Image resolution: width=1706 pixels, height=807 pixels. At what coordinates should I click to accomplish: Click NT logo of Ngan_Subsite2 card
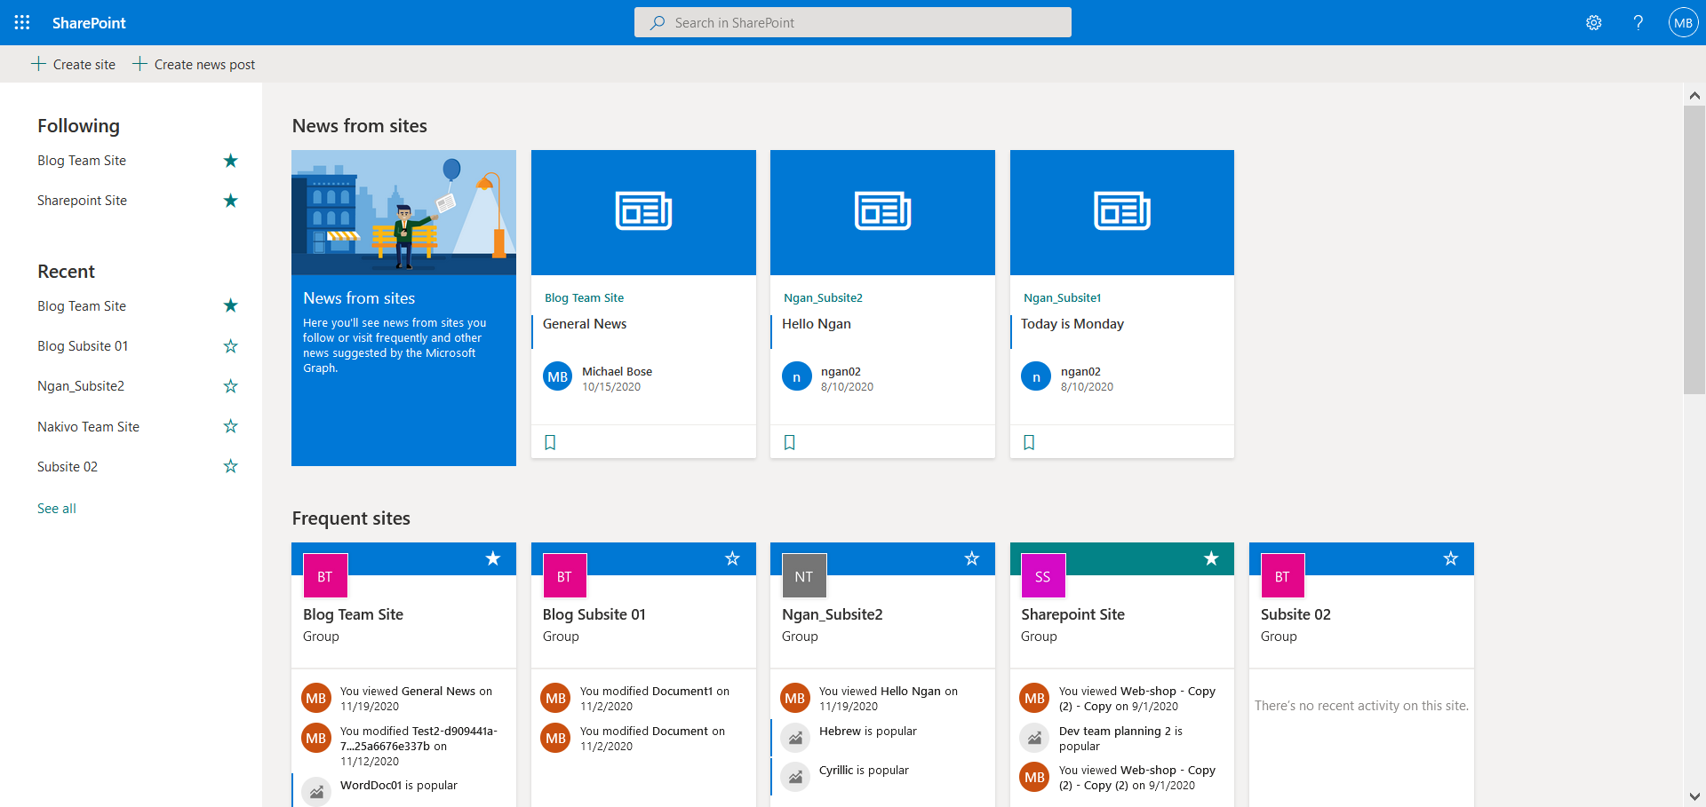[x=804, y=576]
